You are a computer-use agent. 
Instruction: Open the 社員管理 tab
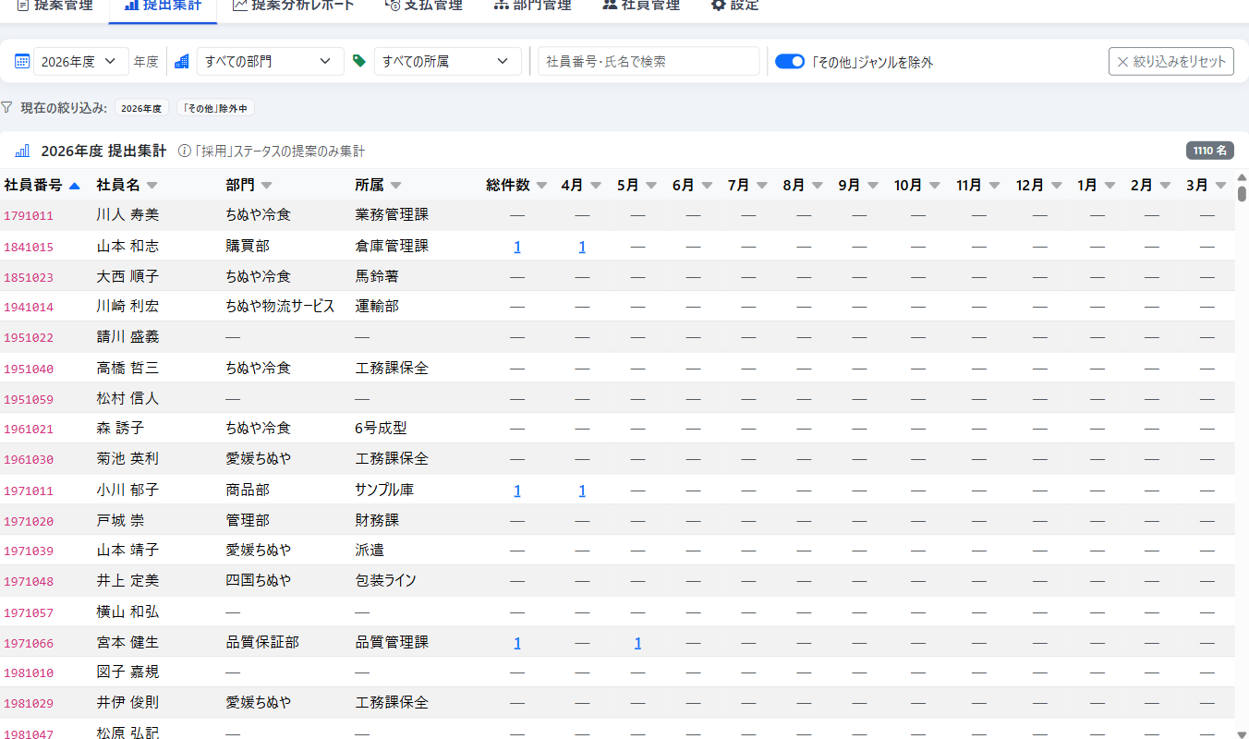click(x=640, y=6)
